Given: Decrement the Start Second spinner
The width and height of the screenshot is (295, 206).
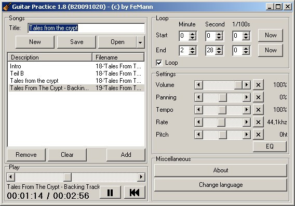Looking at the screenshot, I should [x=219, y=38].
